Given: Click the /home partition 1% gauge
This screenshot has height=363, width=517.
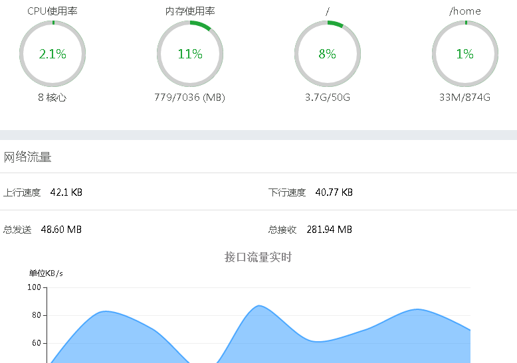Looking at the screenshot, I should pos(465,54).
